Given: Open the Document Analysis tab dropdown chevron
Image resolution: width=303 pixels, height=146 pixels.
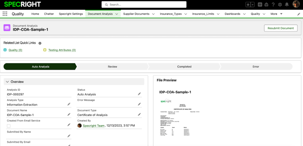Looking at the screenshot, I should click(x=116, y=14).
